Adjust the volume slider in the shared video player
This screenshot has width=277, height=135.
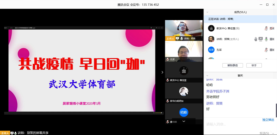(158, 113)
